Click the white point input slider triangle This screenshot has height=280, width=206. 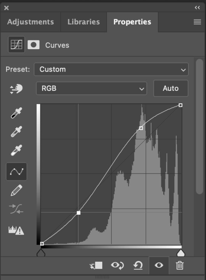(181, 253)
